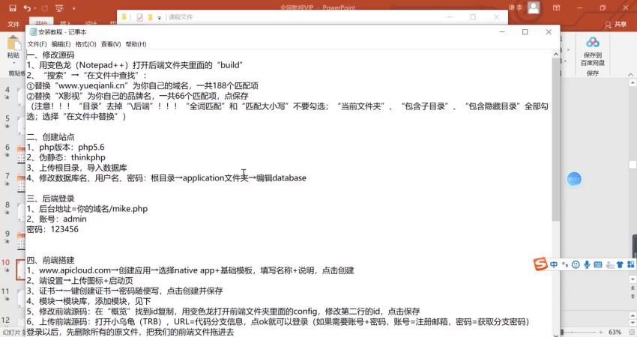The width and height of the screenshot is (637, 337).
Task: Select slide 10 thumbnail in PowerPoint panel
Action: point(20,269)
